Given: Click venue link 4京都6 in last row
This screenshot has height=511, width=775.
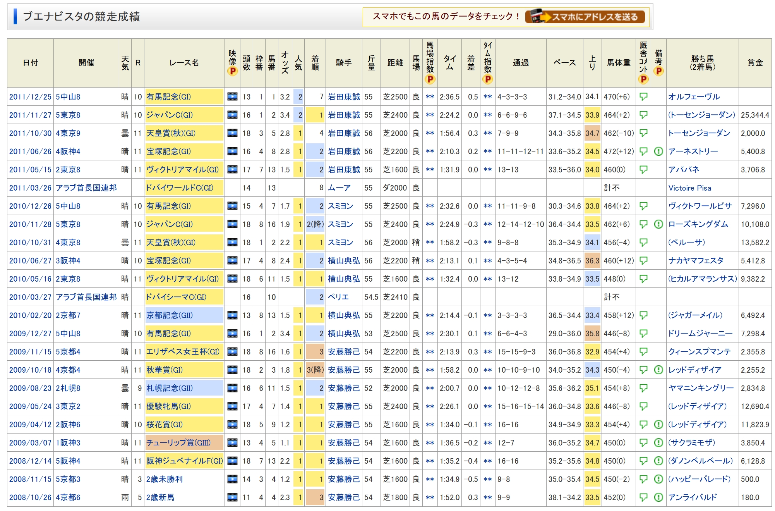Looking at the screenshot, I should [68, 497].
